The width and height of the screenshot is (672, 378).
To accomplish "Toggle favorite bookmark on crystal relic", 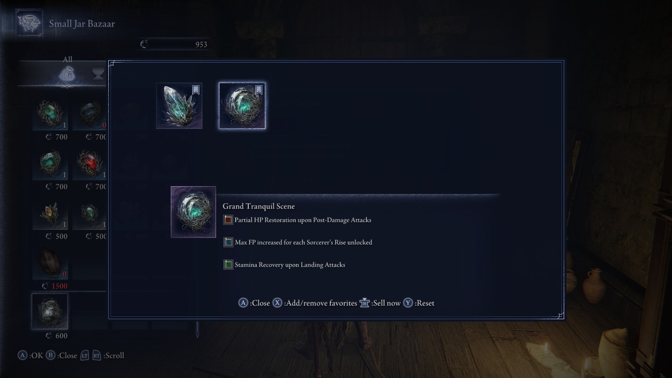I will pyautogui.click(x=196, y=90).
